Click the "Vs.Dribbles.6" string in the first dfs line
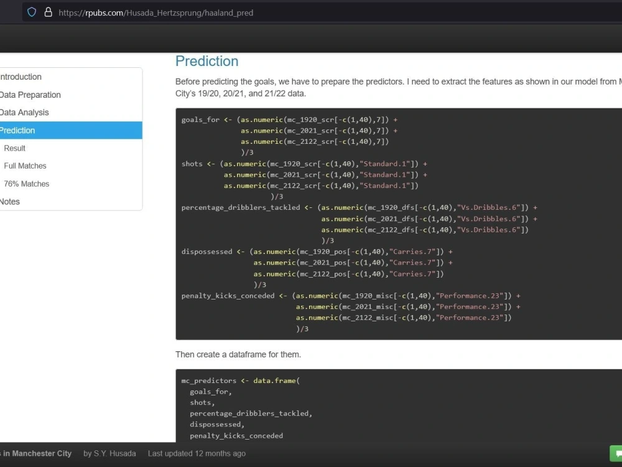This screenshot has height=467, width=622. [488, 207]
